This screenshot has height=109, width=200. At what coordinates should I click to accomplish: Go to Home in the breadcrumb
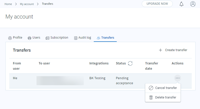point(8,4)
